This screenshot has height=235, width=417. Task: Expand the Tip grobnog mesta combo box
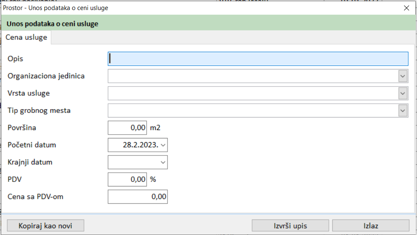pyautogui.click(x=403, y=111)
